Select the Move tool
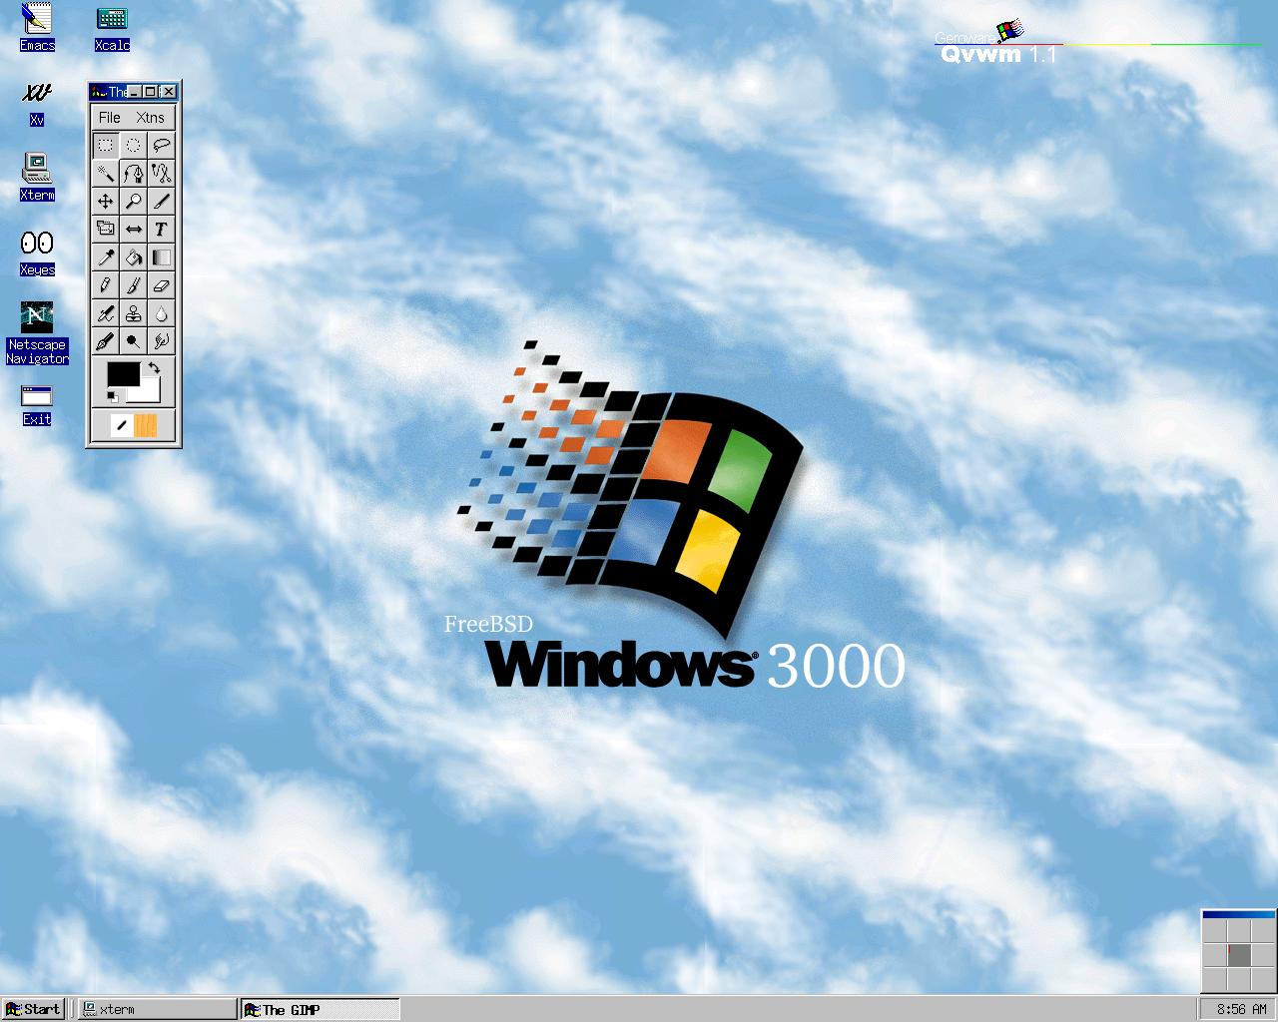Image resolution: width=1278 pixels, height=1022 pixels. [x=105, y=201]
